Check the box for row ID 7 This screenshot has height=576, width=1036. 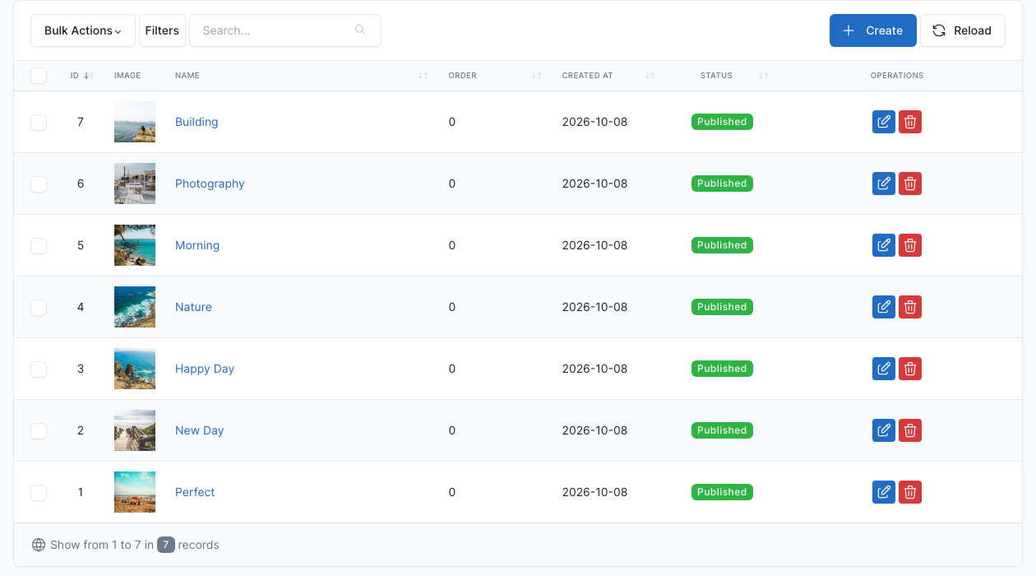(x=39, y=122)
